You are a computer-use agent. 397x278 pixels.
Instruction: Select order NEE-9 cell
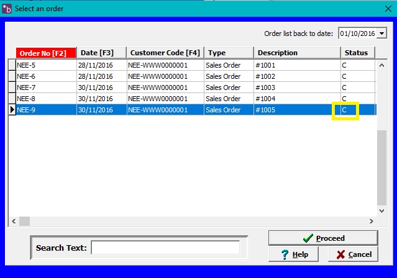tap(46, 110)
